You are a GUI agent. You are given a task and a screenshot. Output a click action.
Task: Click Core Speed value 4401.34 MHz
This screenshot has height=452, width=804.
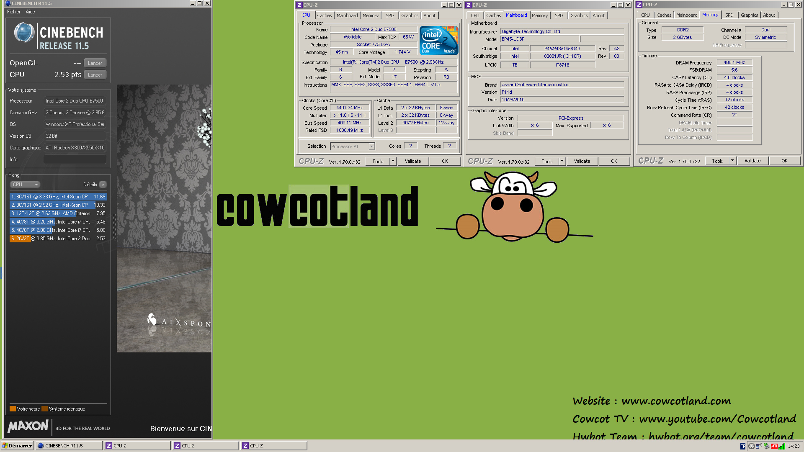coord(350,108)
